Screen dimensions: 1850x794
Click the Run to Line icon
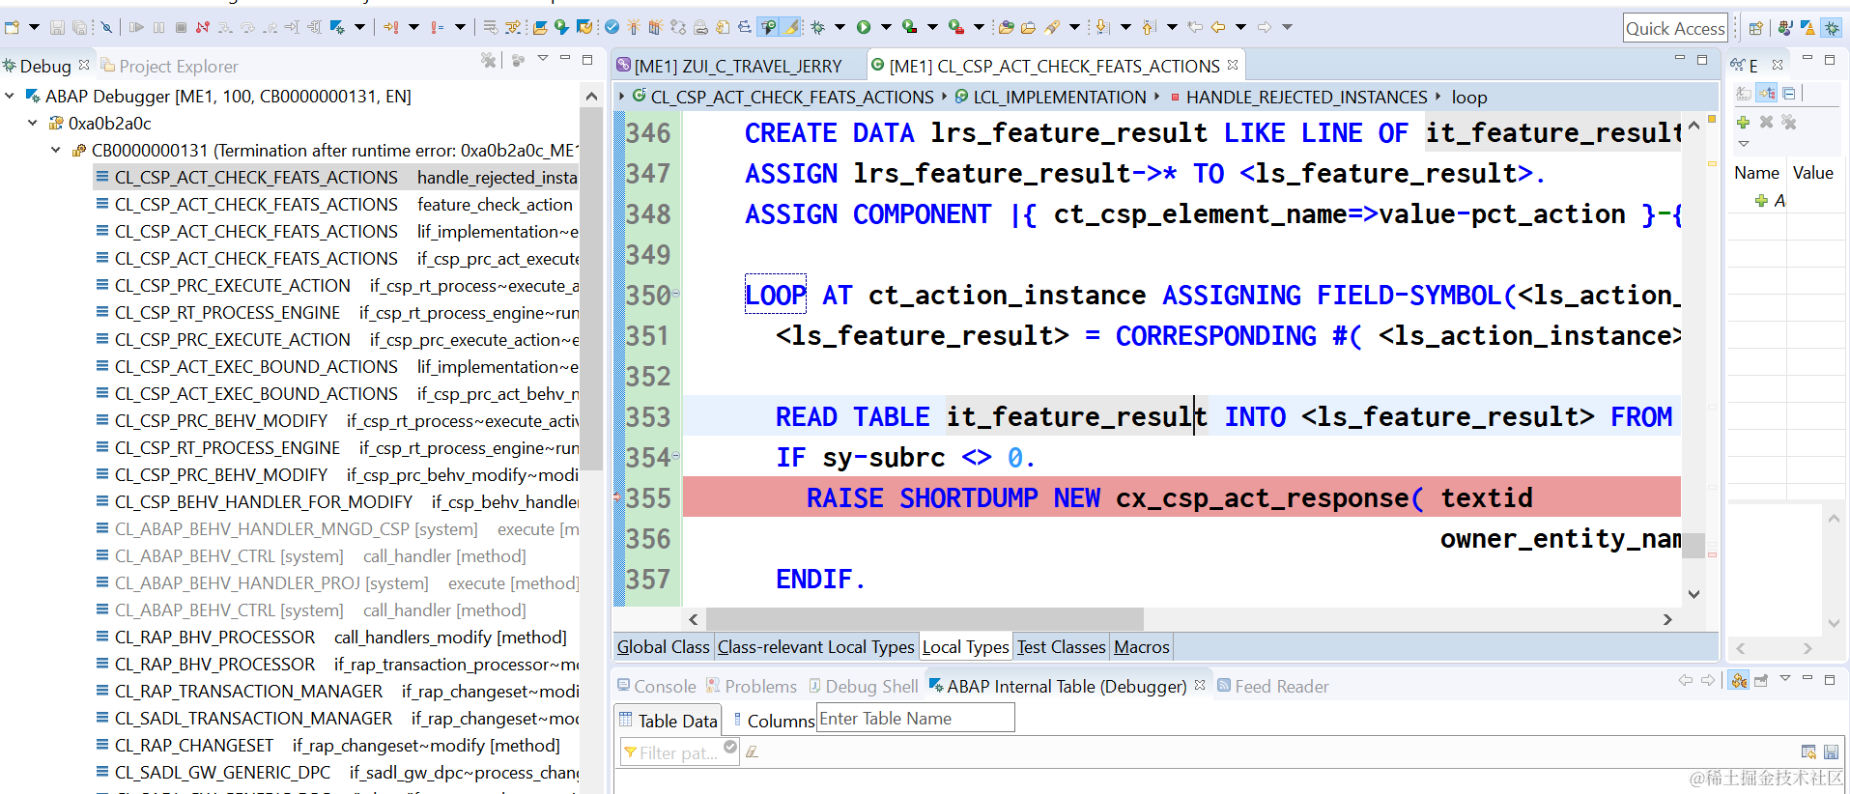coord(292,27)
